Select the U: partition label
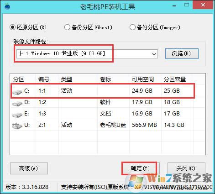Image resolution: width=215 pixels, height=194 pixels. (x=27, y=125)
